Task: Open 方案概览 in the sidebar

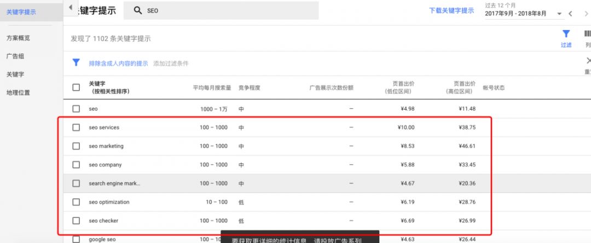Action: click(x=18, y=38)
